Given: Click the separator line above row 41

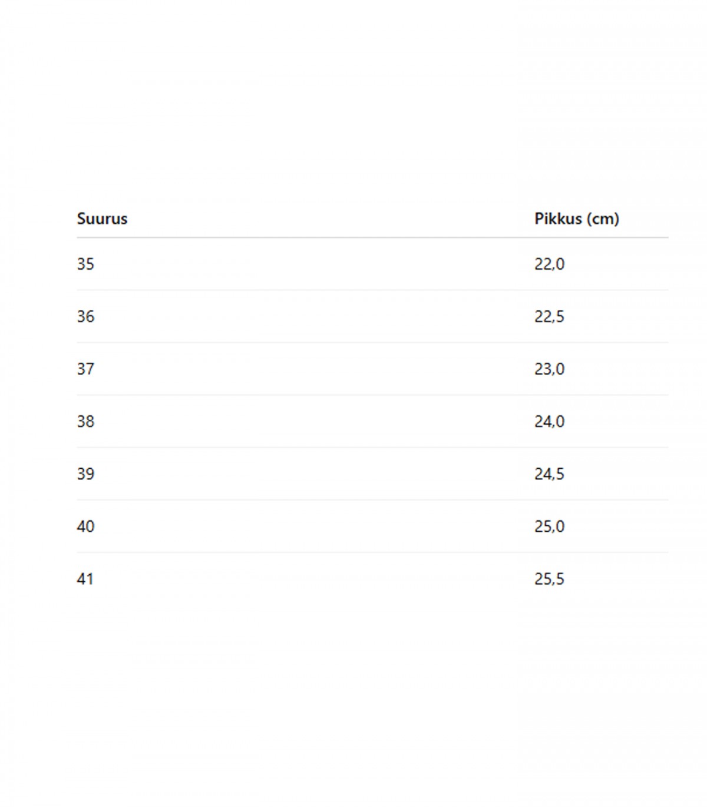Looking at the screenshot, I should [372, 552].
